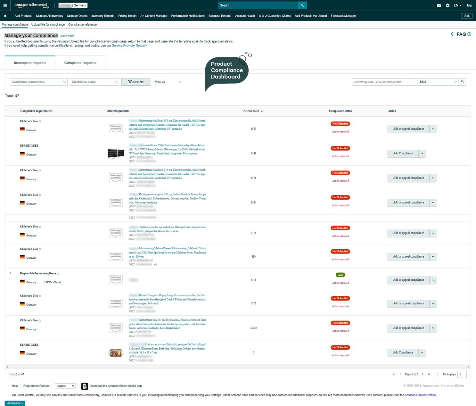Screen dimensions: 476x406
Task: Open Compliance requirements dropdown
Action: tap(38, 82)
